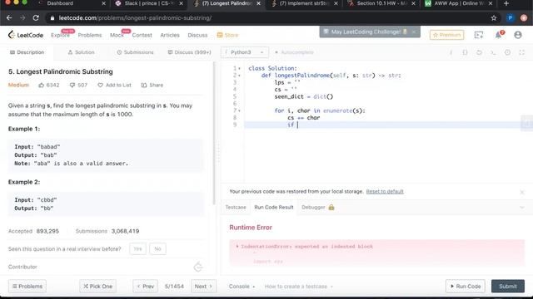
Task: Answer No to seen in interview
Action: pos(157,249)
